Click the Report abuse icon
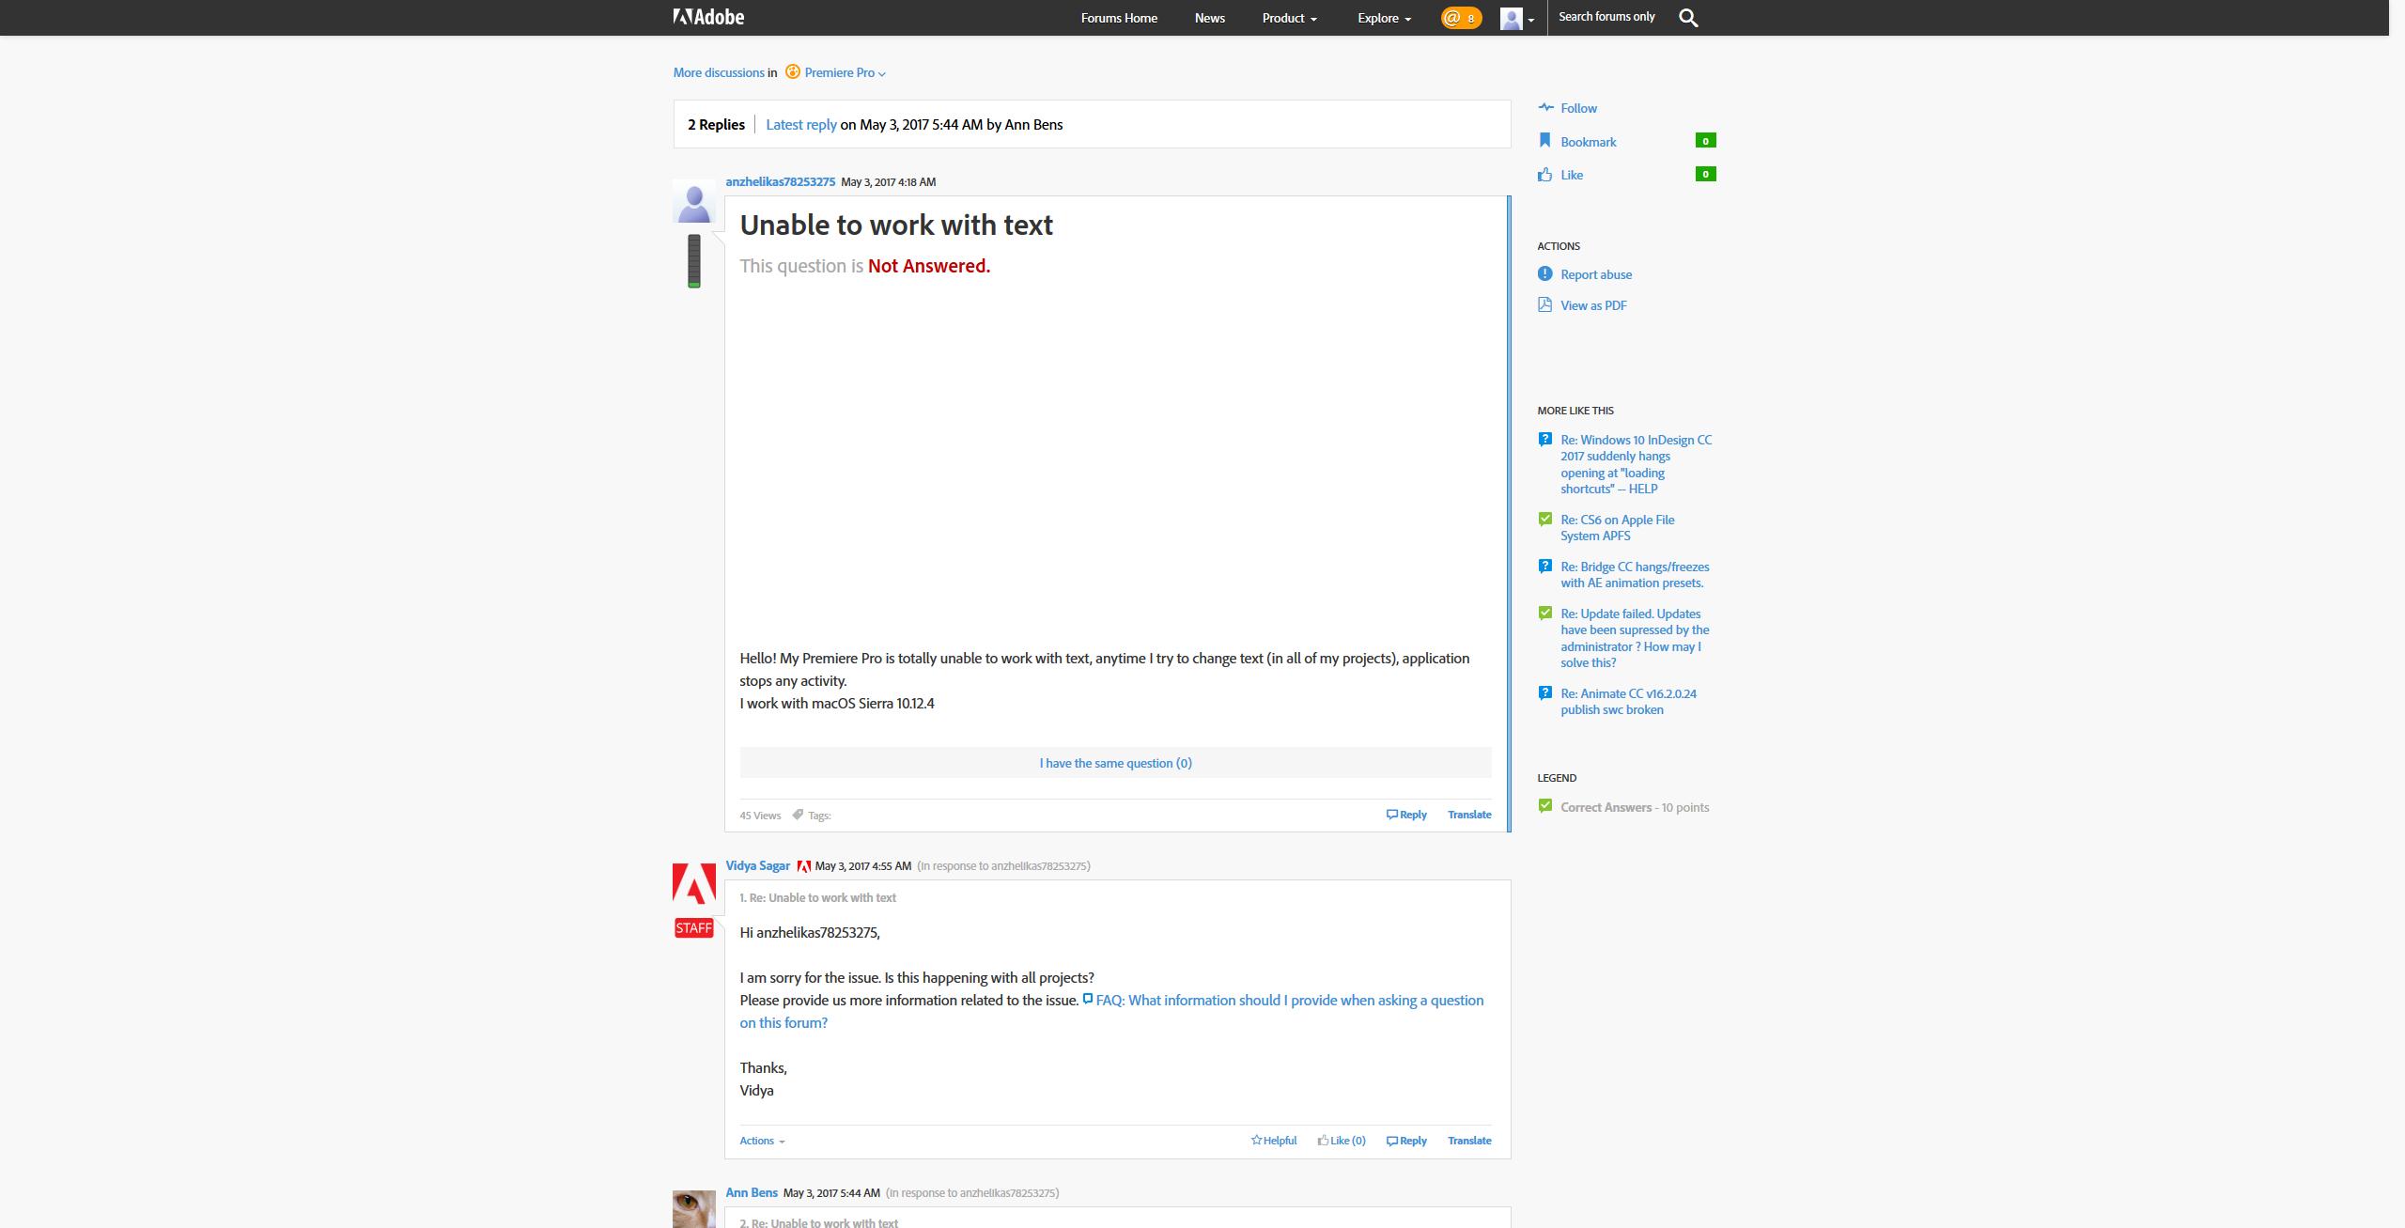2405x1228 pixels. 1544,274
